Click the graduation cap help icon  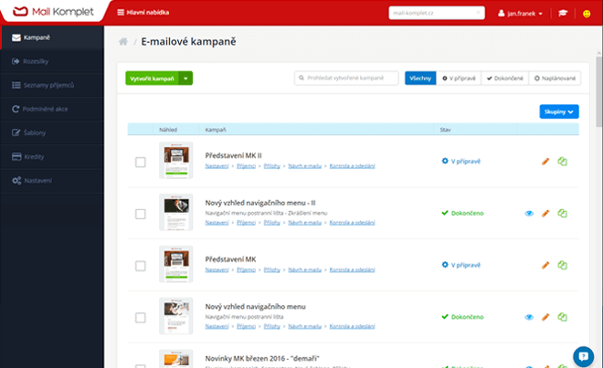563,14
